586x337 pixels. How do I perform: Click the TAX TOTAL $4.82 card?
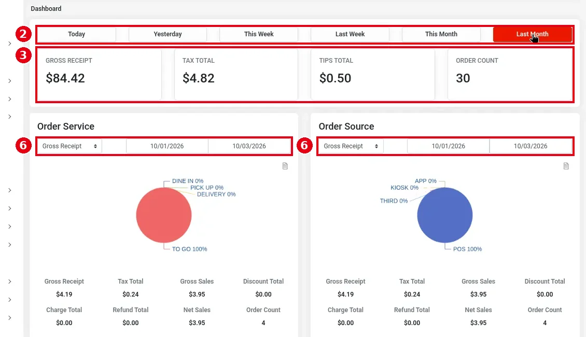click(x=236, y=74)
